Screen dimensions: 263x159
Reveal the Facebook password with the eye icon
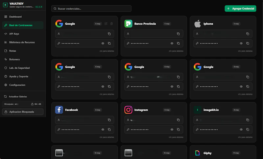pyautogui.click(x=103, y=130)
